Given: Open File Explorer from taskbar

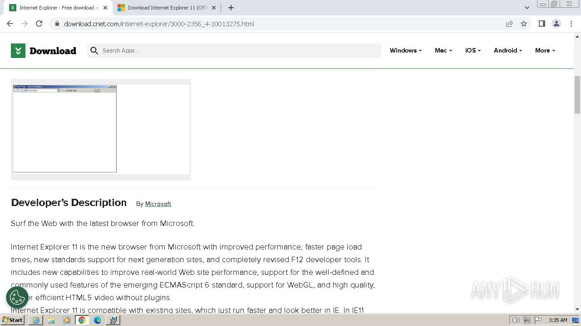Looking at the screenshot, I should click(51, 320).
